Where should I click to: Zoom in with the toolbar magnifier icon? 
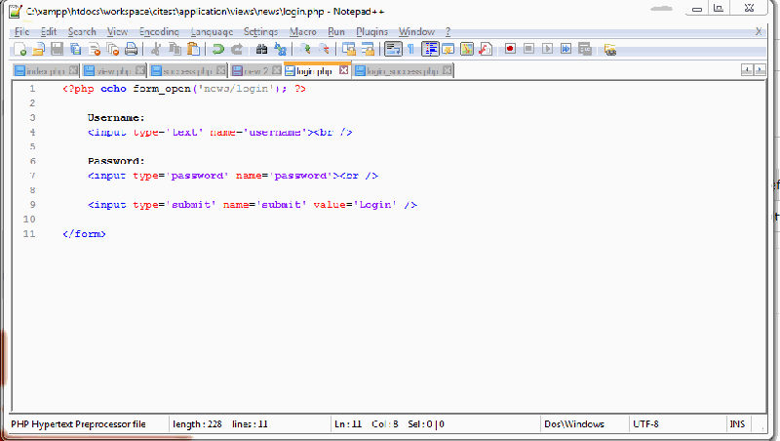point(305,49)
